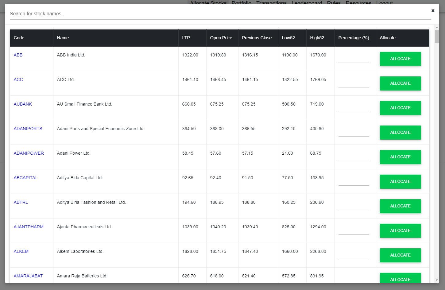The width and height of the screenshot is (445, 290).
Task: Select AJANTPHARM LTP value 1039.00
Action: point(190,227)
